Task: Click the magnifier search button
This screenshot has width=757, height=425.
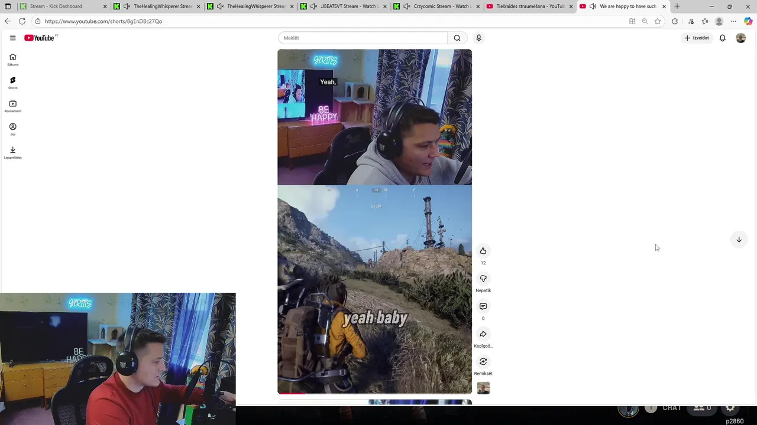Action: 457,38
